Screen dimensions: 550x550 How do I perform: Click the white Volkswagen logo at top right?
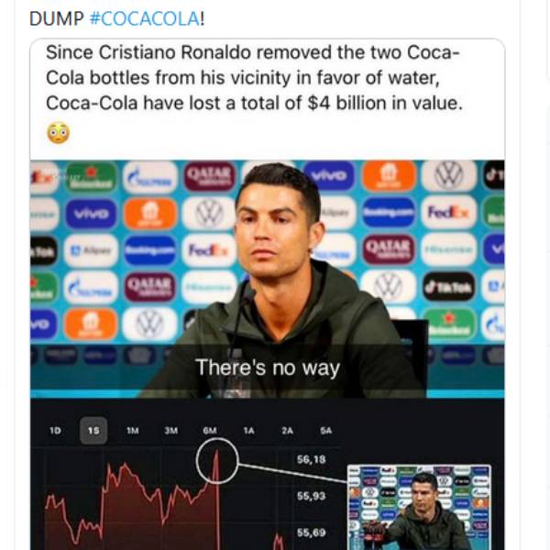click(x=448, y=175)
